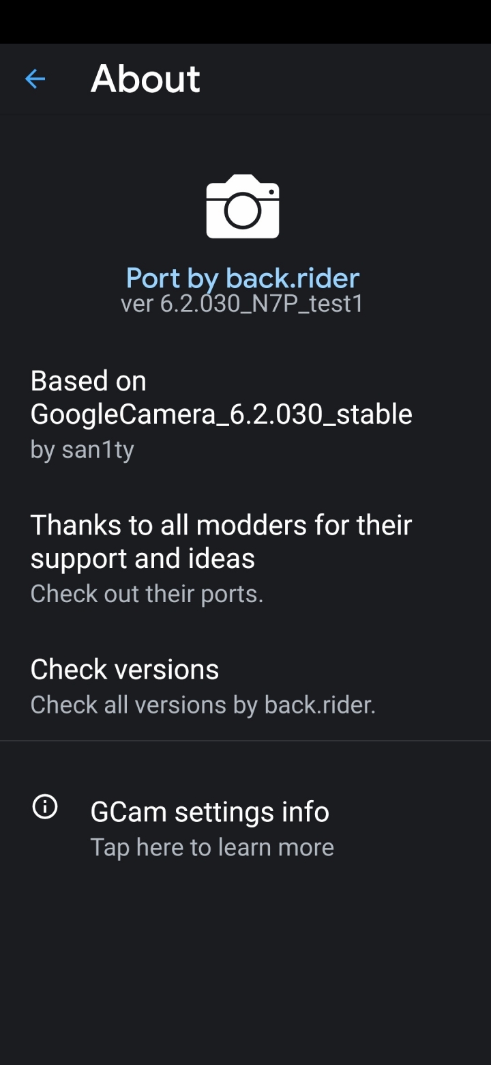This screenshot has width=491, height=1065.
Task: Click the by san1ty subtitle
Action: point(82,450)
